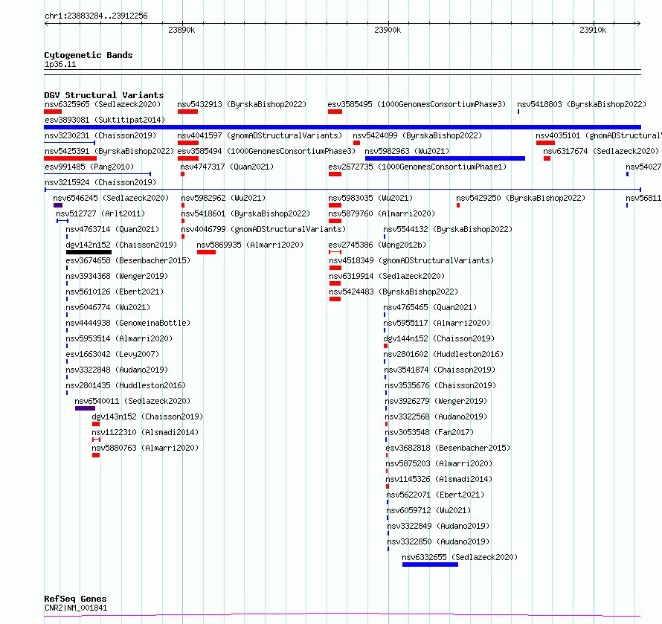The width and height of the screenshot is (662, 624).
Task: Click nsv5982963 (Wu2021) label
Action: click(x=407, y=151)
